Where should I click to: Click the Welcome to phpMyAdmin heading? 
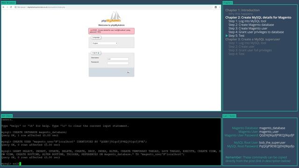[x=111, y=25]
